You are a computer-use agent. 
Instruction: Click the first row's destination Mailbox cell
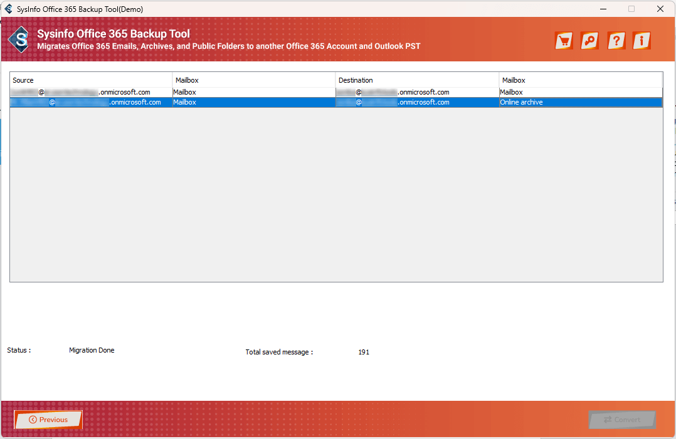tap(581, 92)
